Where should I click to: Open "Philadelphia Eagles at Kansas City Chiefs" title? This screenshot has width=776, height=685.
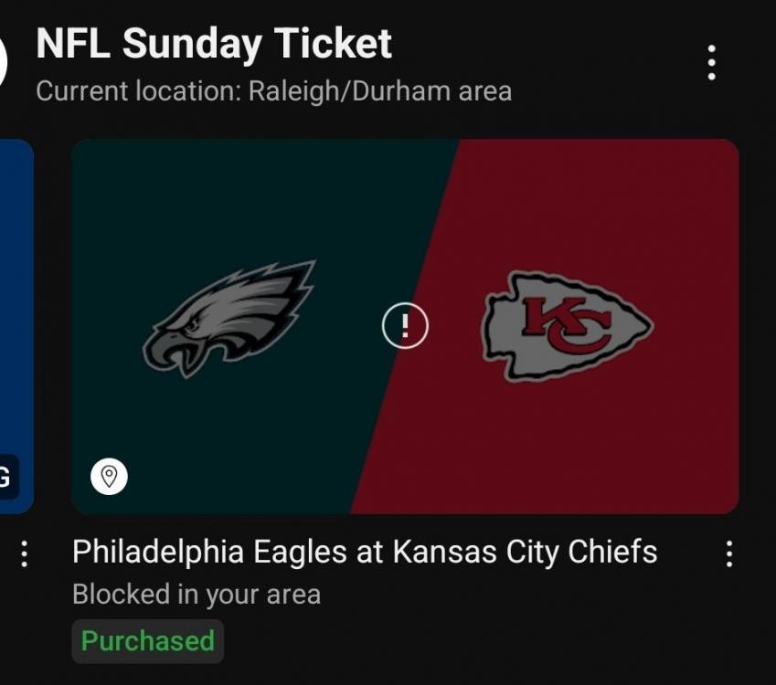(x=365, y=552)
